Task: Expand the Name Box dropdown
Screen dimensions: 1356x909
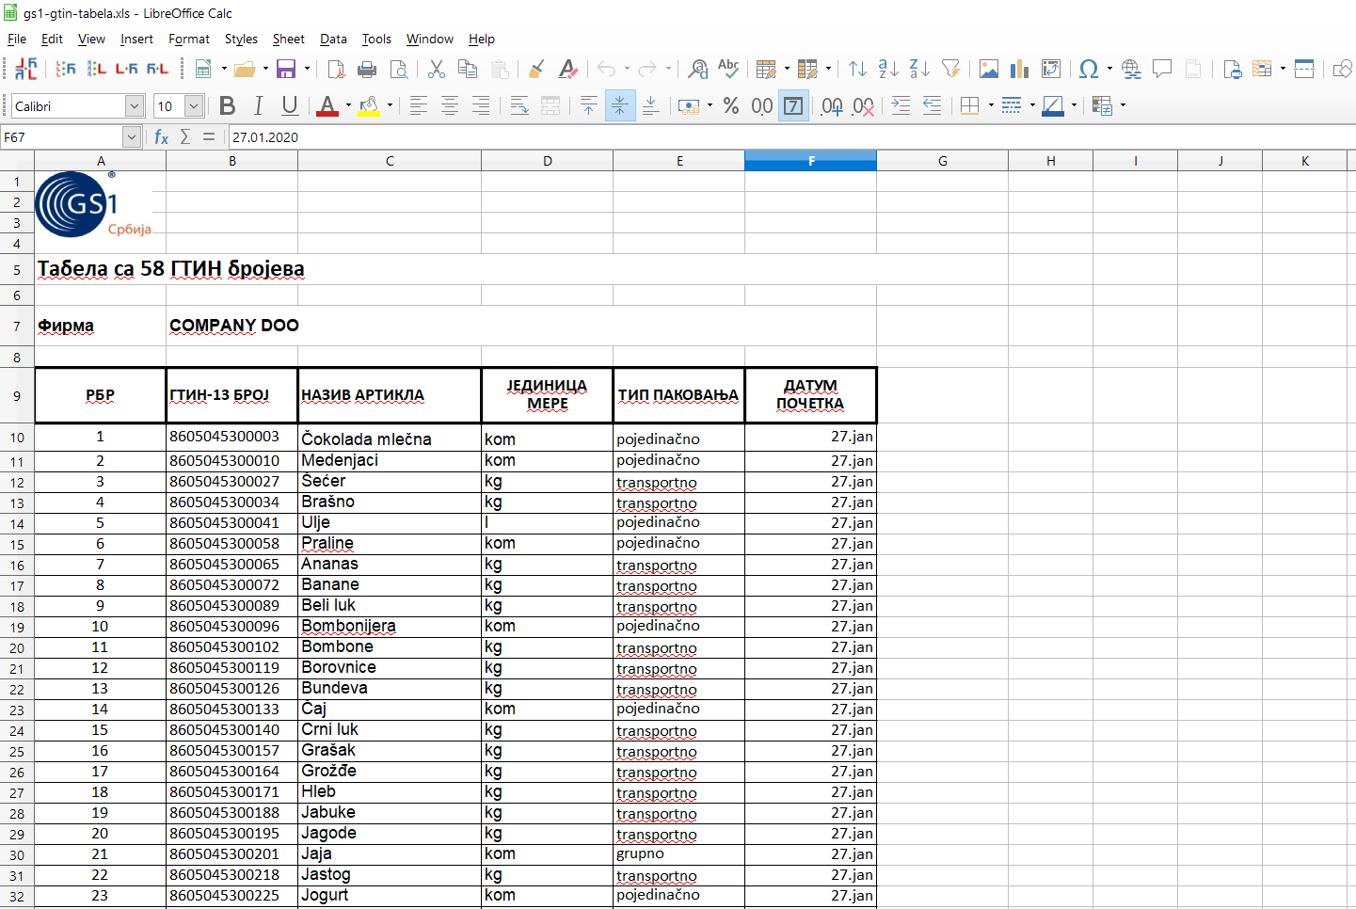Action: pyautogui.click(x=132, y=137)
